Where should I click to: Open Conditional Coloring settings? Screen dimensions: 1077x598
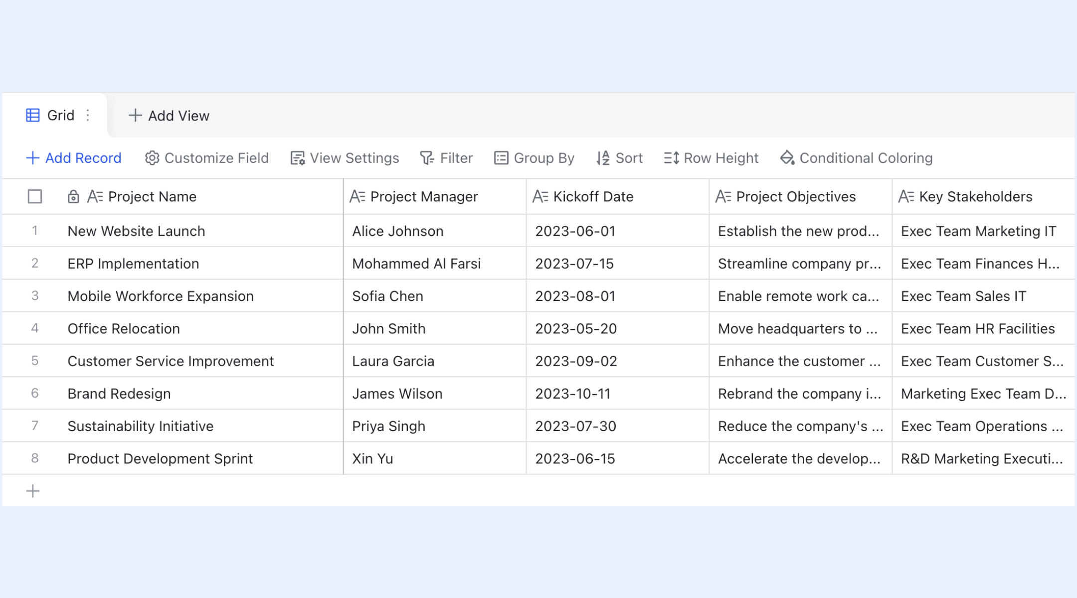pos(856,158)
